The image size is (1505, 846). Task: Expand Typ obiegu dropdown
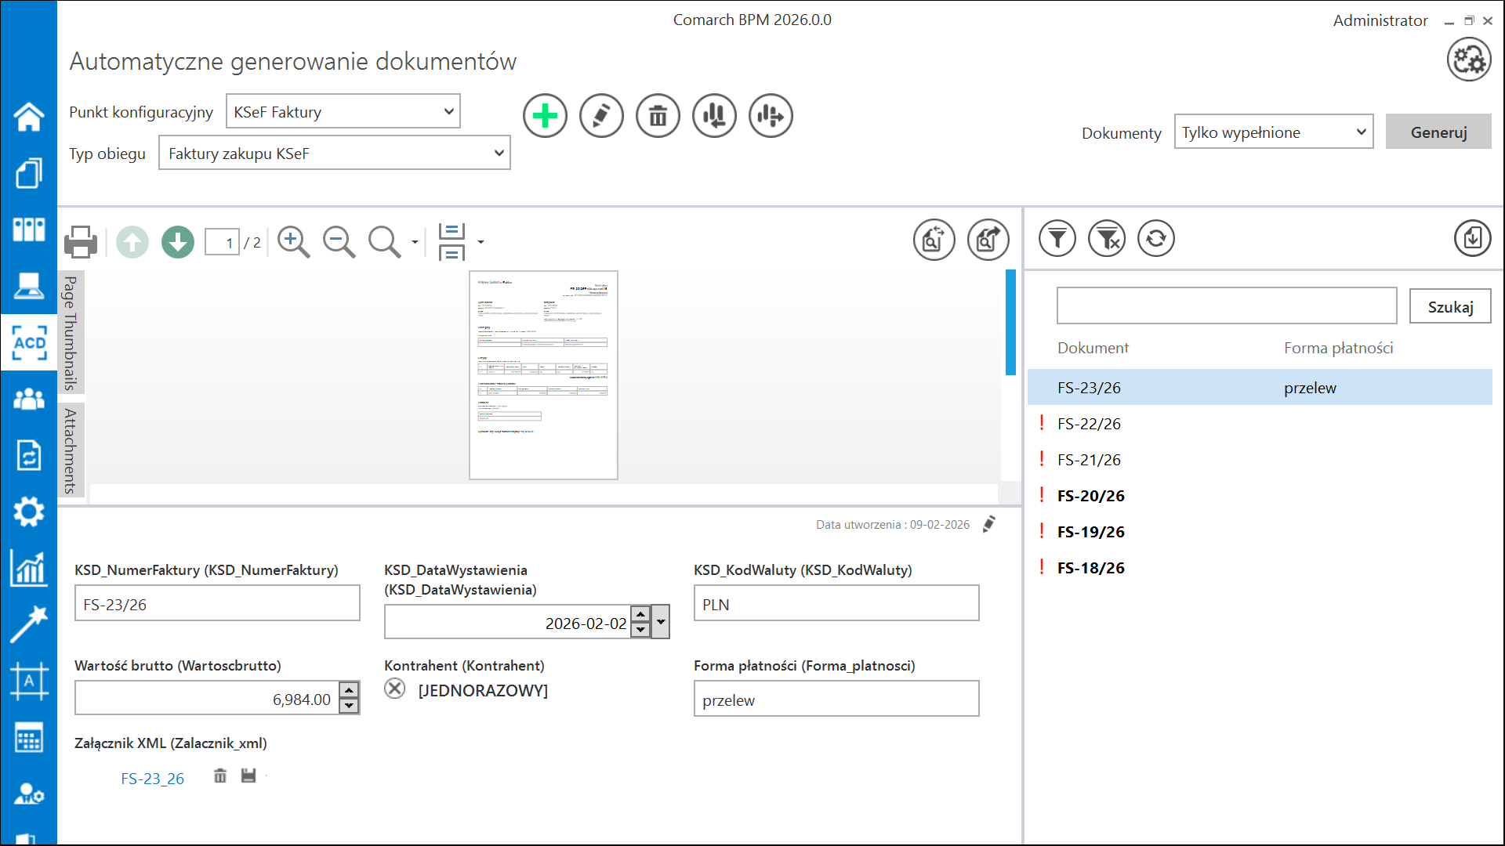click(x=499, y=153)
